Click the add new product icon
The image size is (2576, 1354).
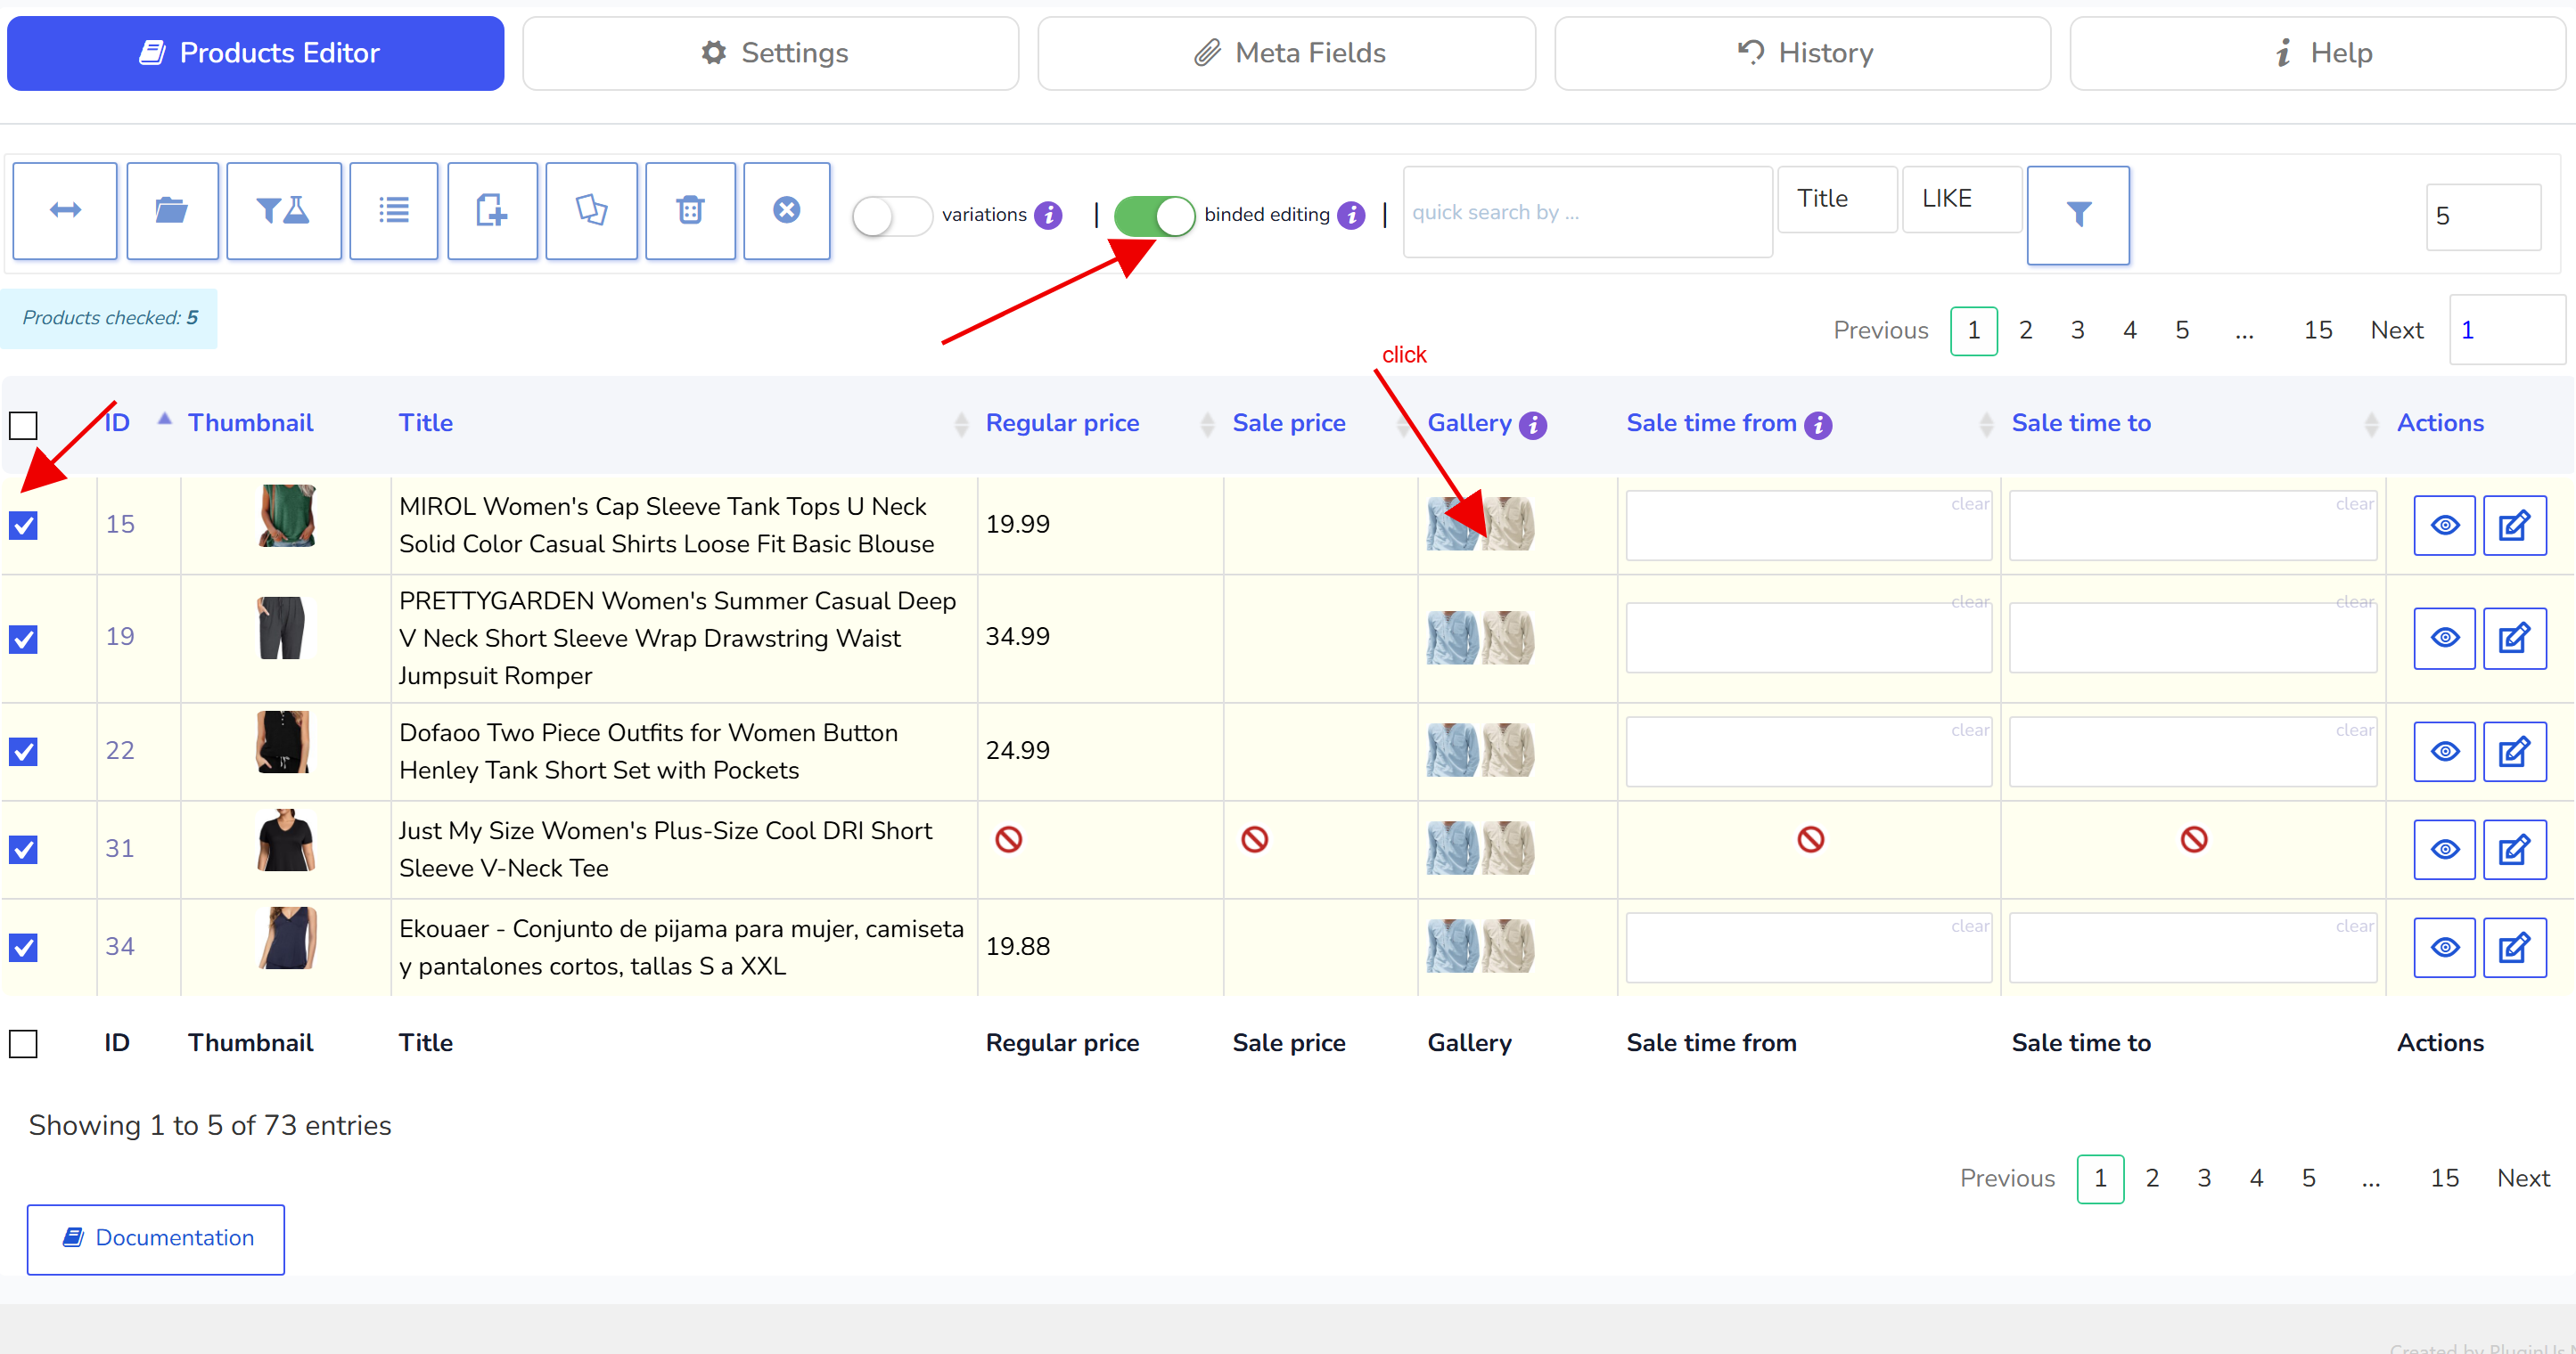tap(492, 211)
